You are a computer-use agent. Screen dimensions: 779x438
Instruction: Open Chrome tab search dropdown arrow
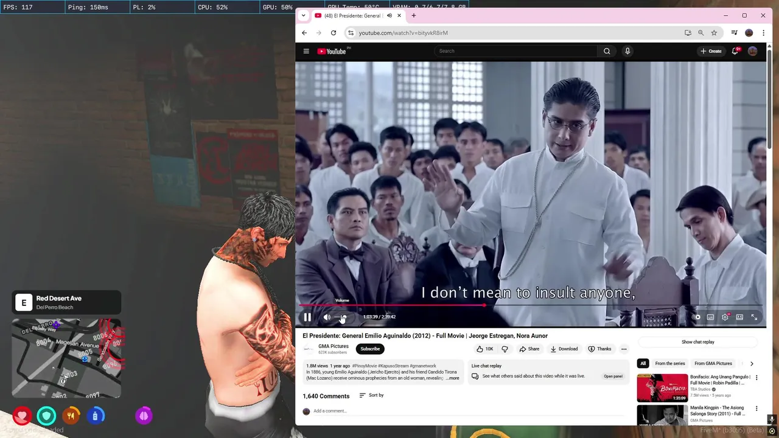tap(304, 15)
